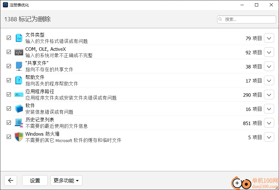Click description 指向丢失的程序帮助文件

52,84
